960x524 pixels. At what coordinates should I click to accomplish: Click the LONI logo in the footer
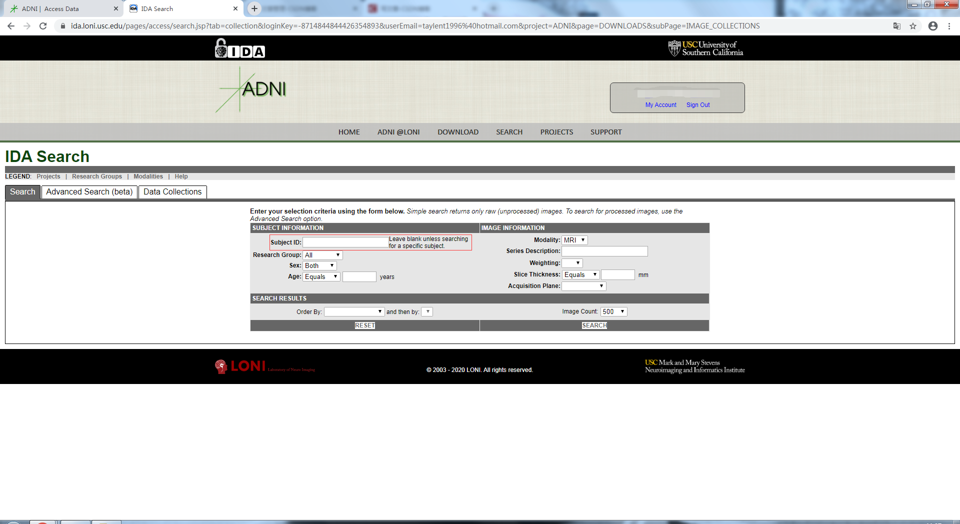pos(240,366)
